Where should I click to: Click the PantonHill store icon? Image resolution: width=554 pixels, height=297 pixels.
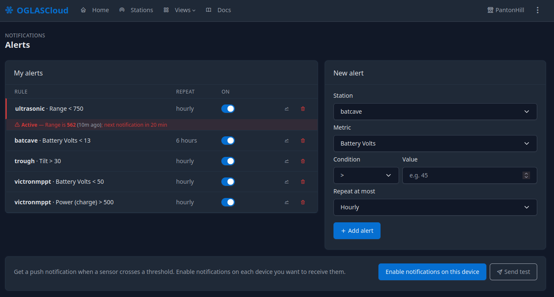click(x=490, y=10)
